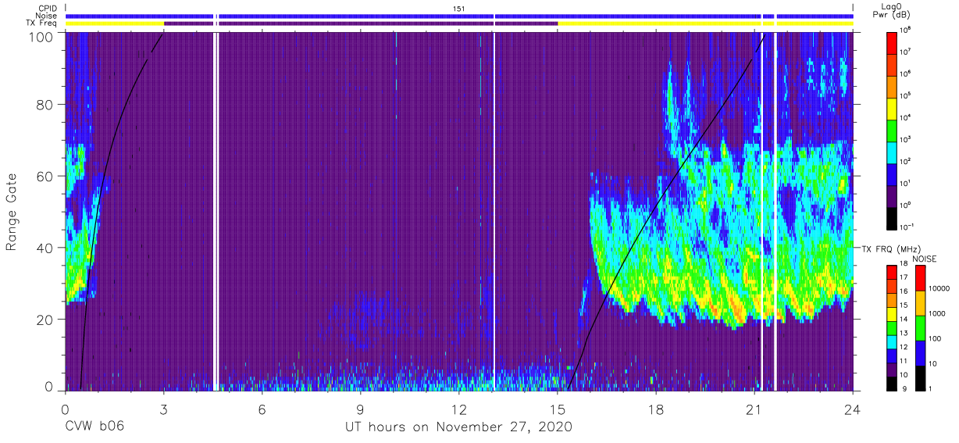
Task: Click the '3' tick on the UT hours axis
Action: point(163,409)
